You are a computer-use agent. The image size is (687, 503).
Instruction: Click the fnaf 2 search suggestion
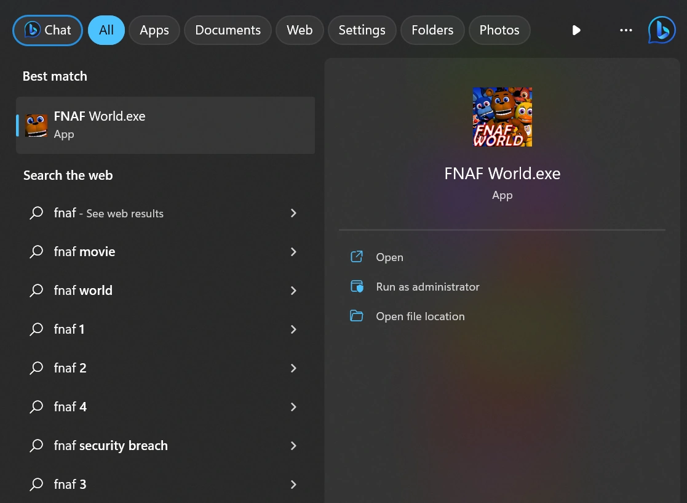(69, 368)
